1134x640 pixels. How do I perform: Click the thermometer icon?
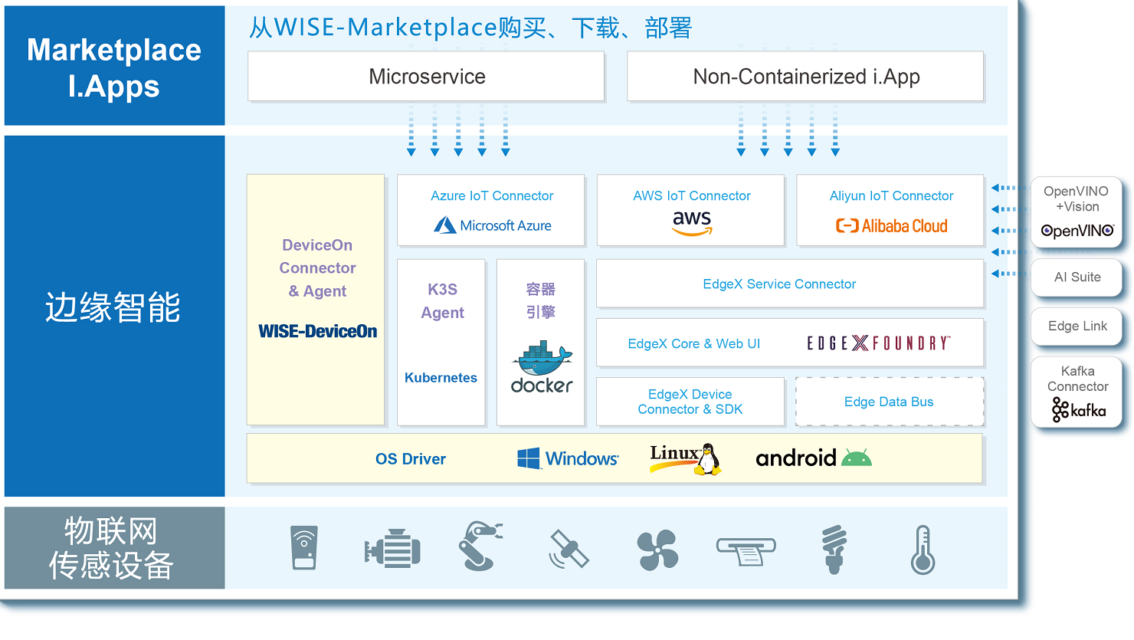(923, 550)
